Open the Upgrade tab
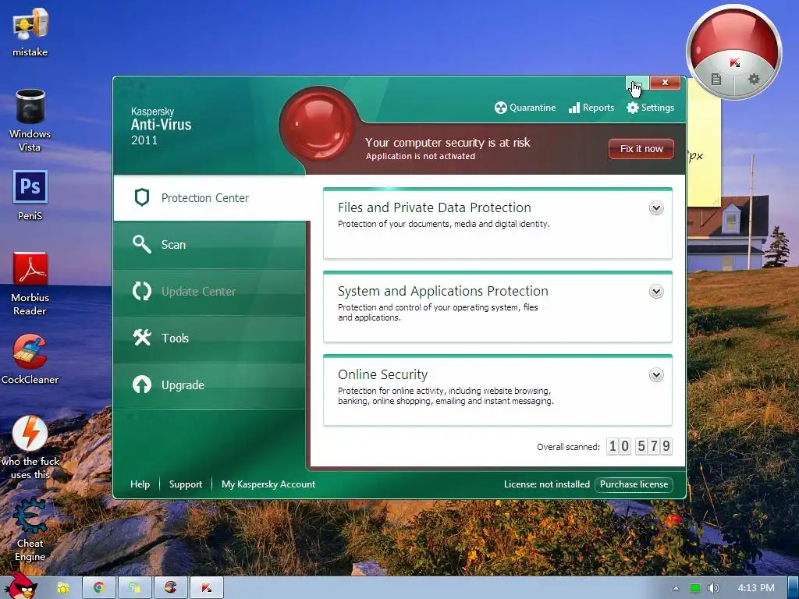This screenshot has width=799, height=599. click(x=209, y=385)
